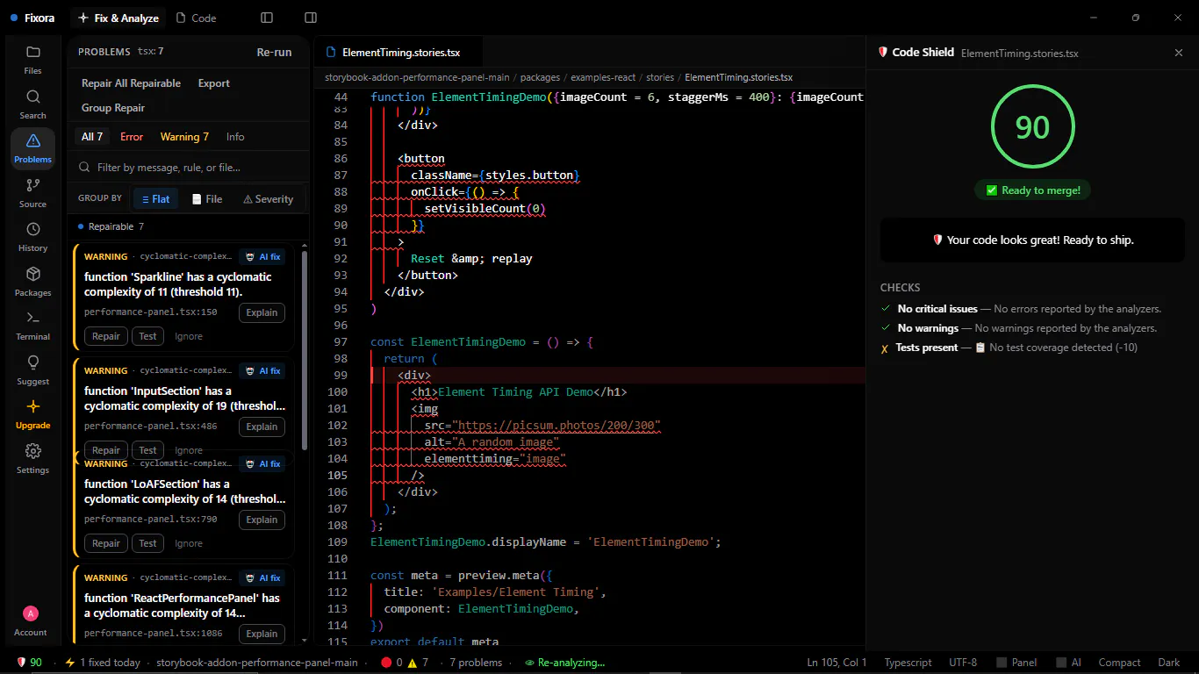Toggle the Panel checkbox in status bar

point(1016,663)
